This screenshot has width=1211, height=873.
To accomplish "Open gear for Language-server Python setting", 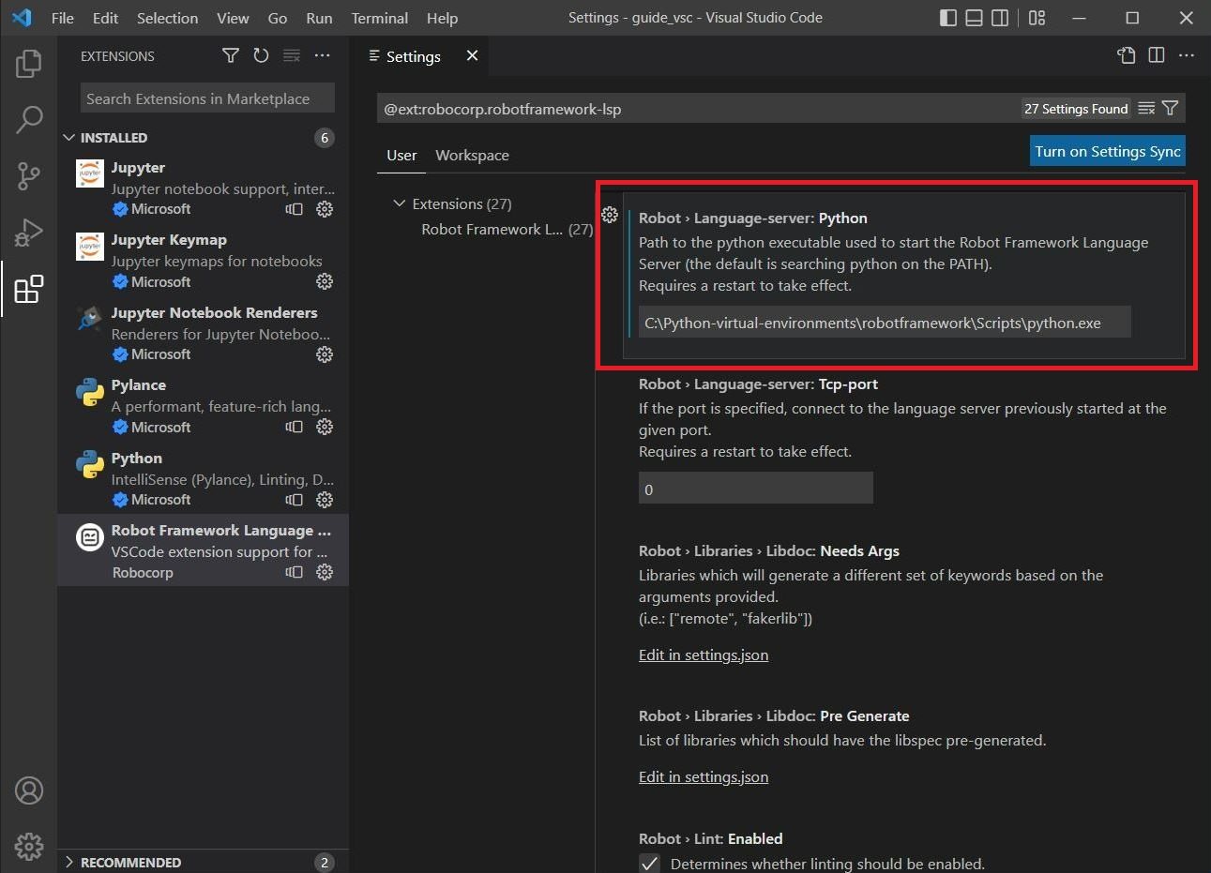I will click(610, 216).
